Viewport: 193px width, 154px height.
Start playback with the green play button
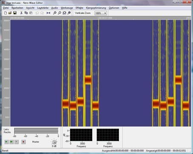[x=6, y=142]
